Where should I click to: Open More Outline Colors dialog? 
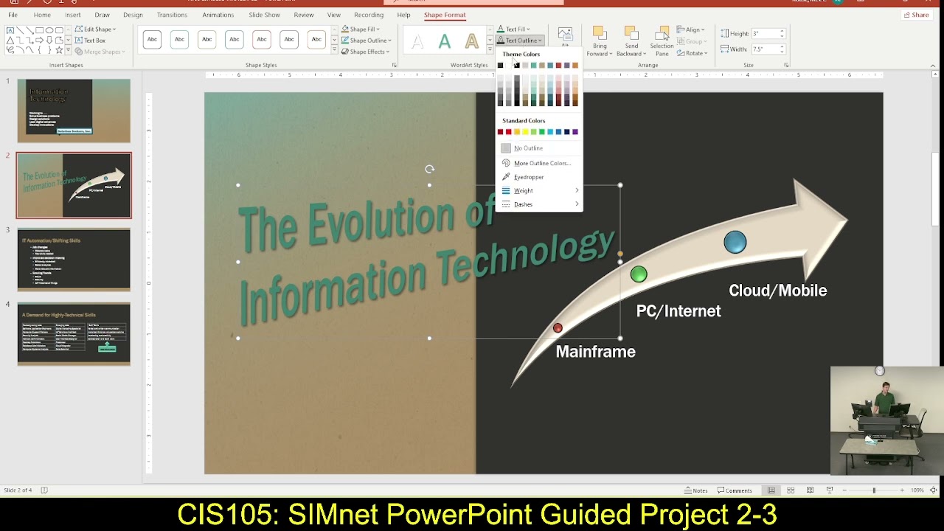point(539,163)
